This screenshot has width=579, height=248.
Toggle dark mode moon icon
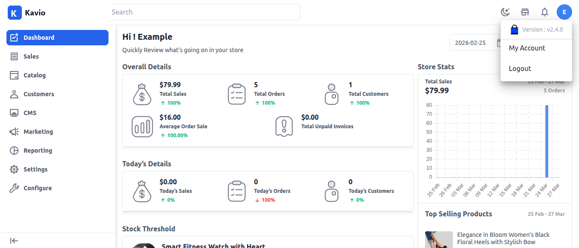tap(505, 12)
